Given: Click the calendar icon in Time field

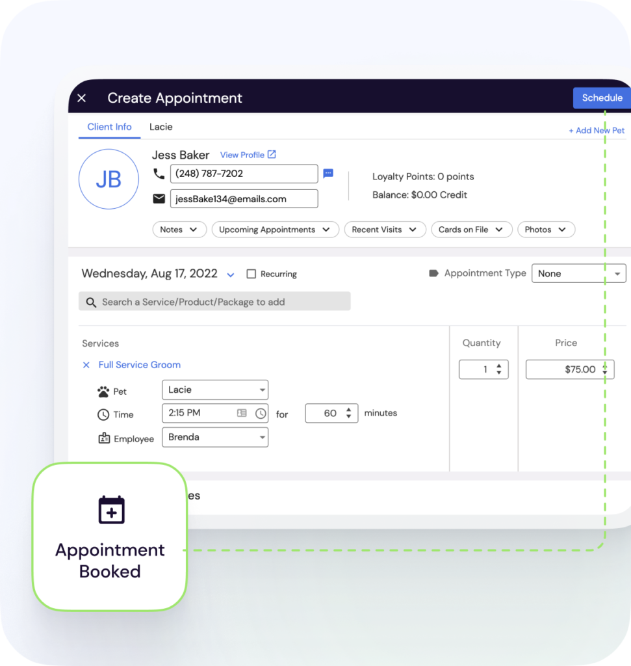Looking at the screenshot, I should pos(242,414).
